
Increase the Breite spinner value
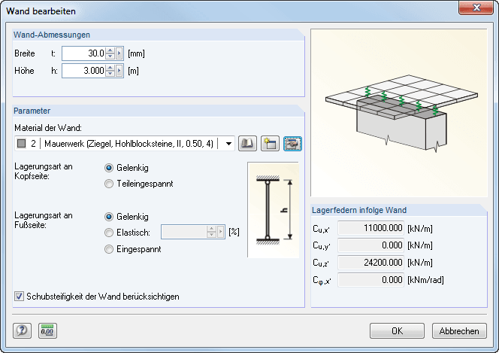pos(110,50)
